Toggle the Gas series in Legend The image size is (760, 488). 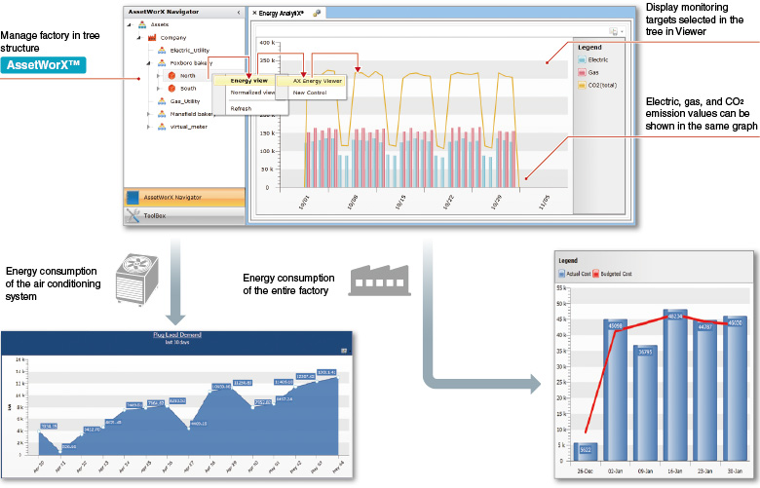[x=592, y=71]
